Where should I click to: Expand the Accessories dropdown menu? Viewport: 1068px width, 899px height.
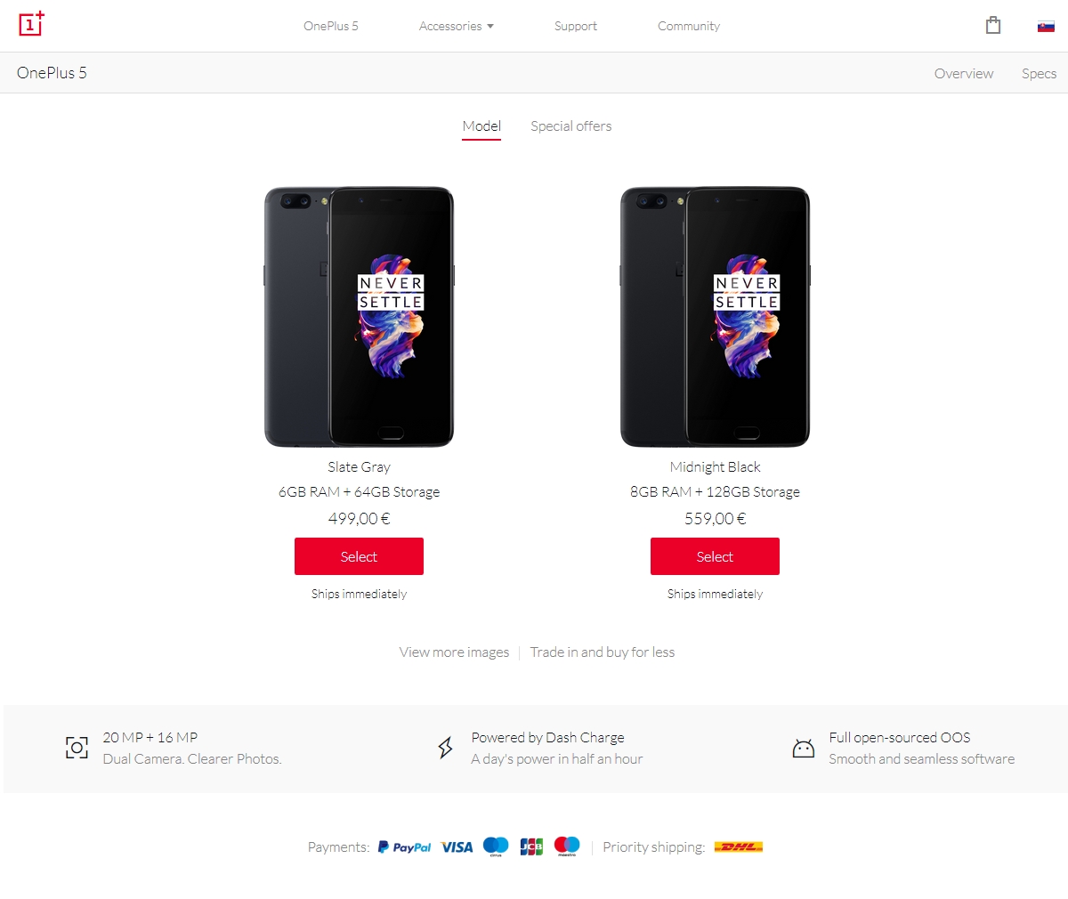(457, 26)
